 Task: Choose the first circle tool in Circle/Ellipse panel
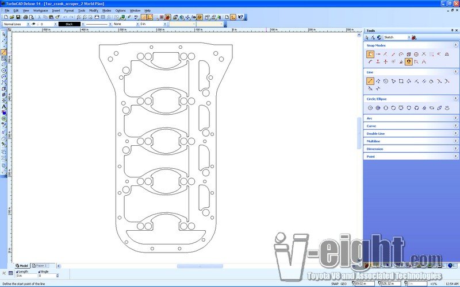pyautogui.click(x=370, y=107)
